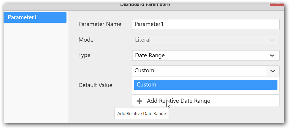Open the Type dropdown showing Date Range
This screenshot has width=290, height=129.
pyautogui.click(x=202, y=55)
